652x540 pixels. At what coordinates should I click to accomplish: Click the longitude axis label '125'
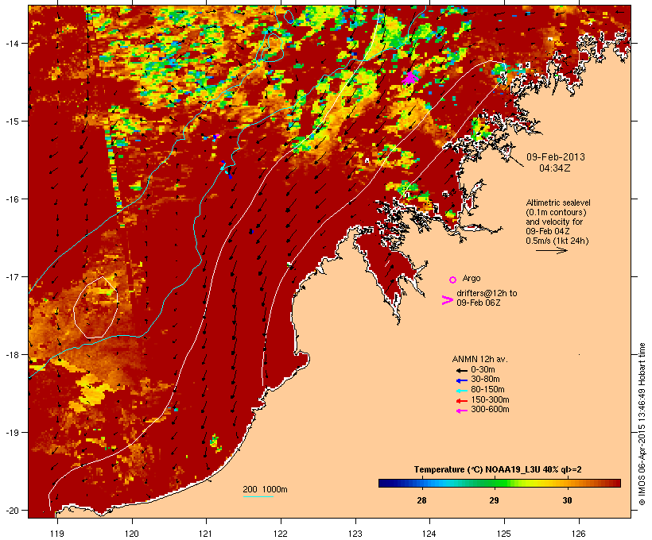coord(504,534)
